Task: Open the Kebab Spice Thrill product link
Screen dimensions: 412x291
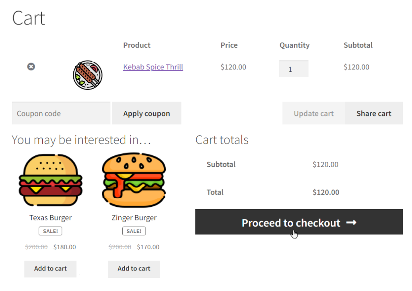Action: (x=153, y=67)
